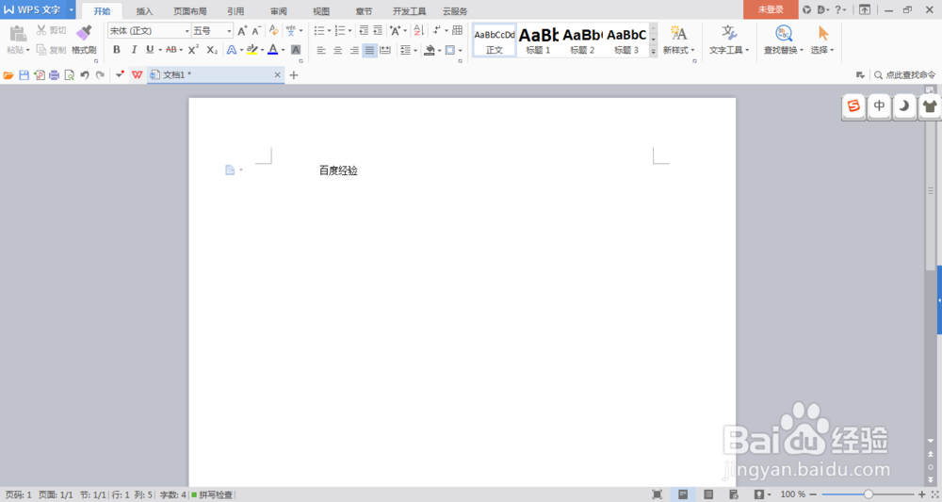Open the Cloud Services (云服务) tab
The image size is (942, 502).
coord(455,10)
